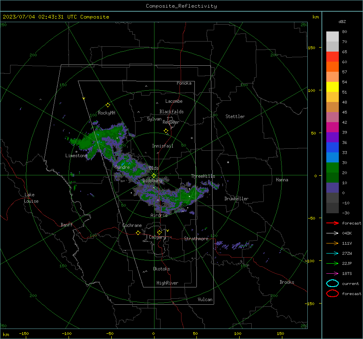Click the ThreeHills town label
This screenshot has height=339, width=363.
click(x=203, y=176)
